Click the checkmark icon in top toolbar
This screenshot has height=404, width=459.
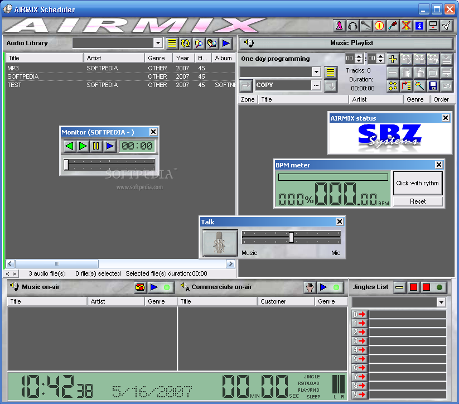[446, 26]
